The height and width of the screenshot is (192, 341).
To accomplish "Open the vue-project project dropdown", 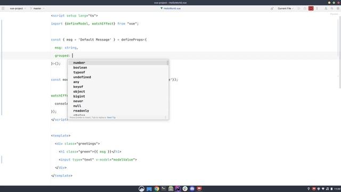I will pyautogui.click(x=18, y=9).
